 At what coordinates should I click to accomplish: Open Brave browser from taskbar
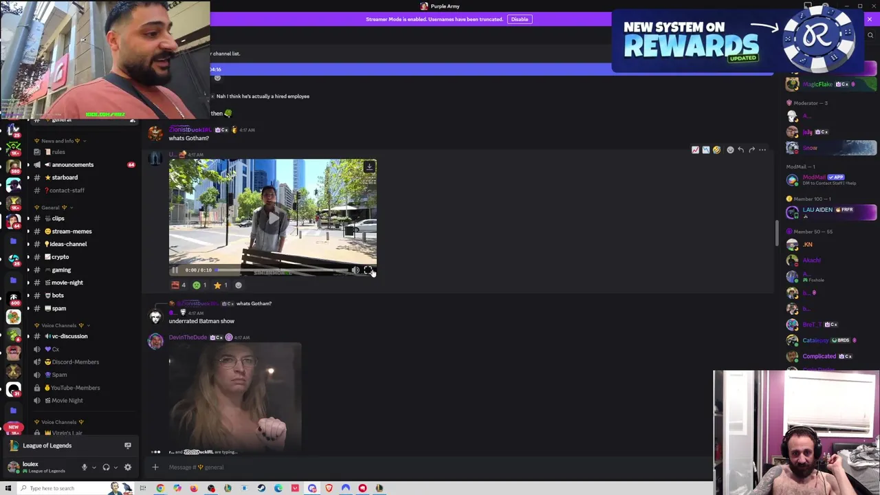pos(329,488)
